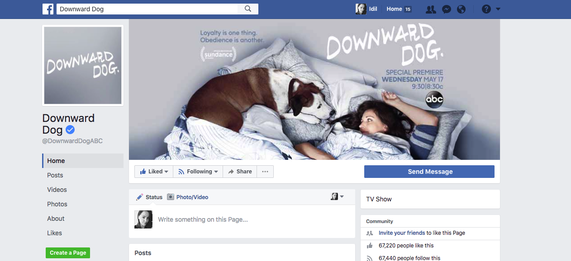Image resolution: width=571 pixels, height=261 pixels.
Task: Click thumbs-up icon beside 67,220 people
Action: coord(370,246)
